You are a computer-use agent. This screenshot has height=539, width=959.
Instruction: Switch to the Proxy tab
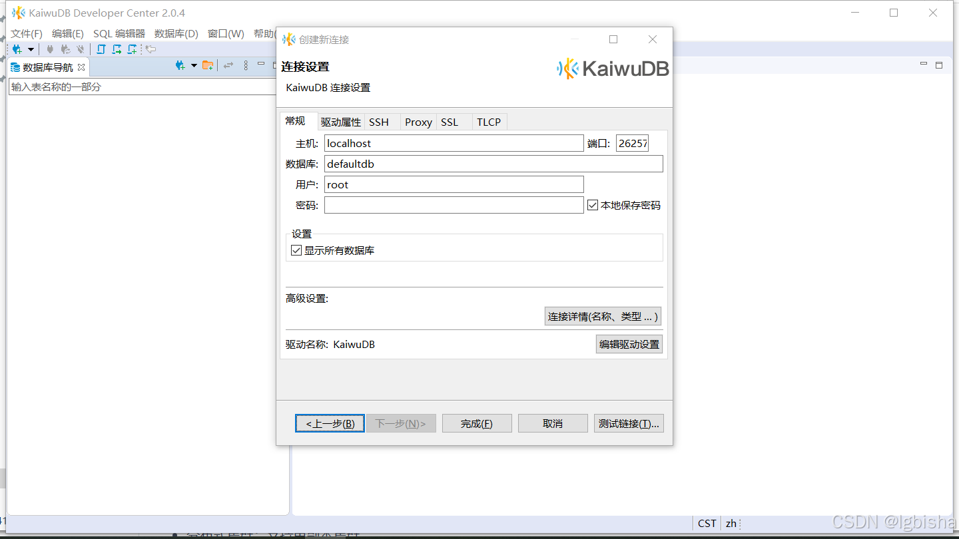click(x=418, y=122)
